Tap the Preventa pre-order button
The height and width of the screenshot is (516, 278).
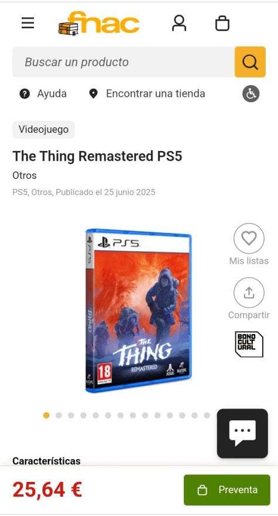pyautogui.click(x=227, y=490)
